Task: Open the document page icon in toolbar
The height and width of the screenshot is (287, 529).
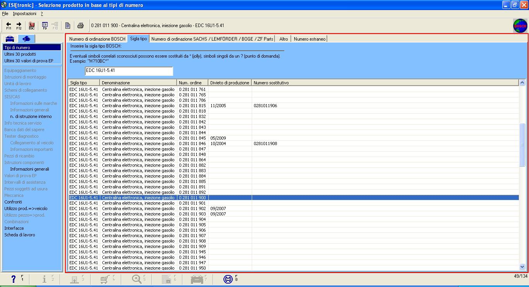Action: pyautogui.click(x=68, y=26)
